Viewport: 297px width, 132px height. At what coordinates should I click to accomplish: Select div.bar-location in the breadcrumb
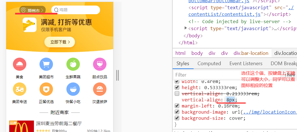(251, 53)
